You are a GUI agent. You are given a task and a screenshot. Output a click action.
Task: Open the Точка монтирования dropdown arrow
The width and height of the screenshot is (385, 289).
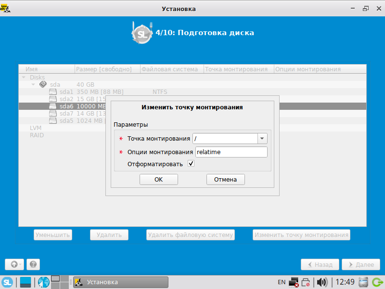[x=262, y=139]
